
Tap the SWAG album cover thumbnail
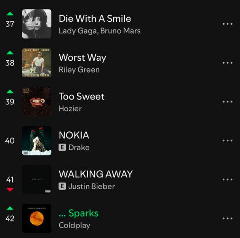(x=37, y=179)
